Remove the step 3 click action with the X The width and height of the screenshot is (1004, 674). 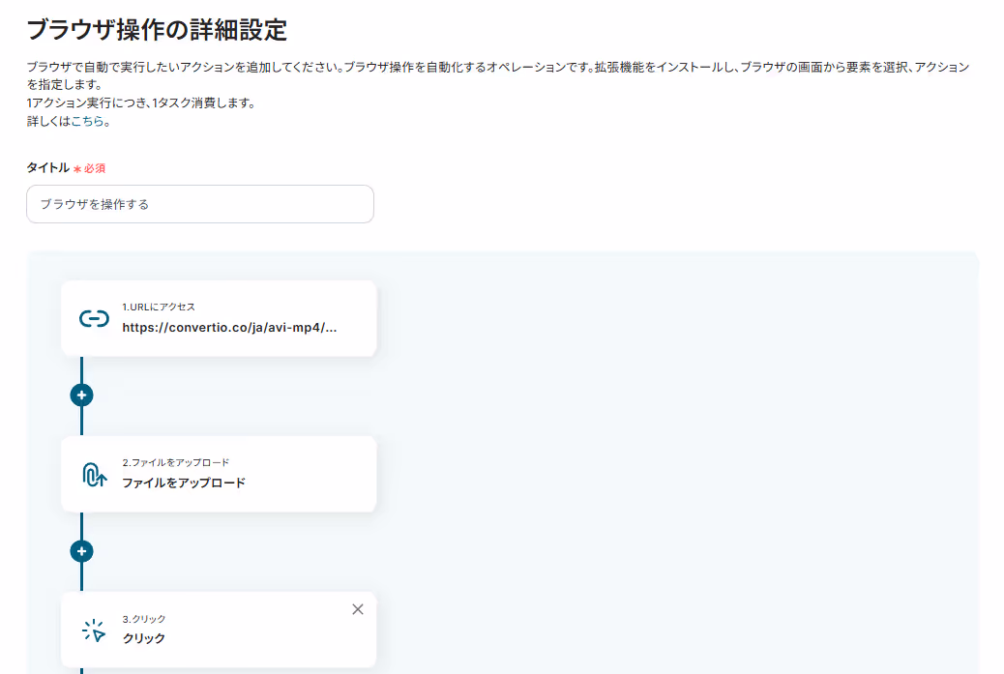358,609
